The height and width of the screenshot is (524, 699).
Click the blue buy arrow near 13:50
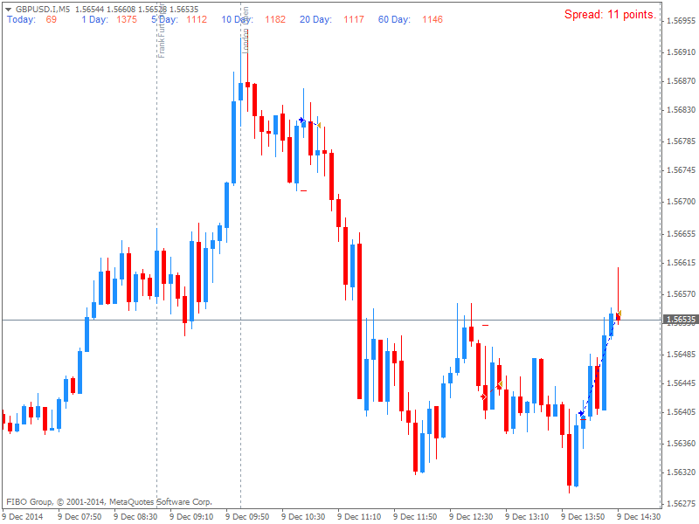(x=581, y=413)
